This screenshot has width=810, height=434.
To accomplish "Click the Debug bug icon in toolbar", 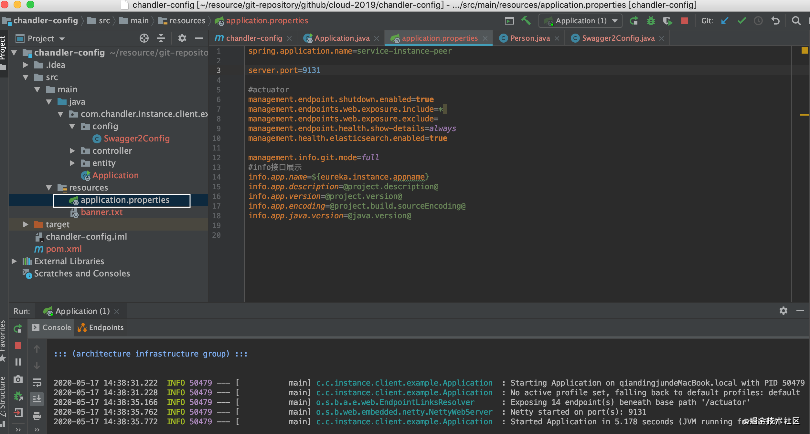I will [x=651, y=21].
